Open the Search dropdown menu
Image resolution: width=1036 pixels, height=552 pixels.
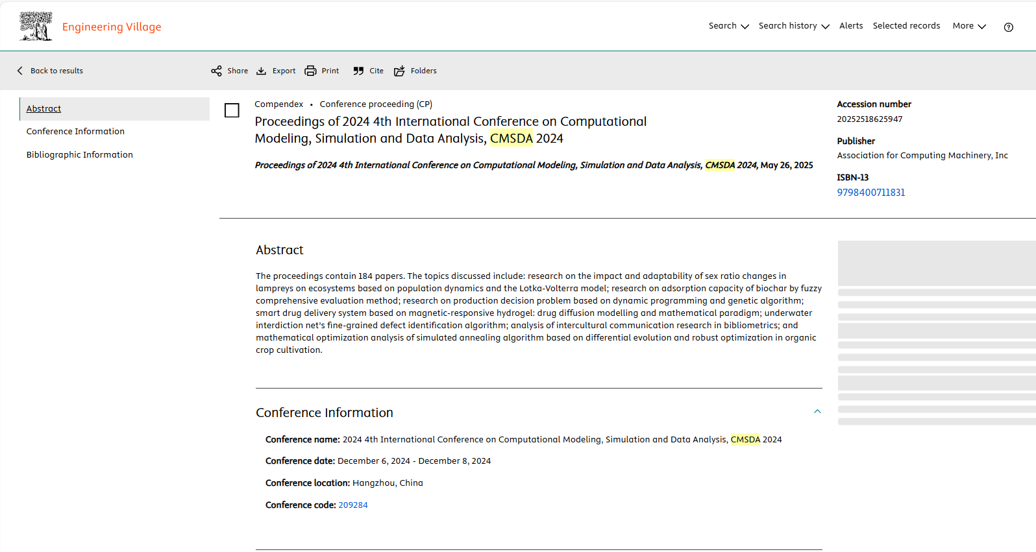coord(728,26)
